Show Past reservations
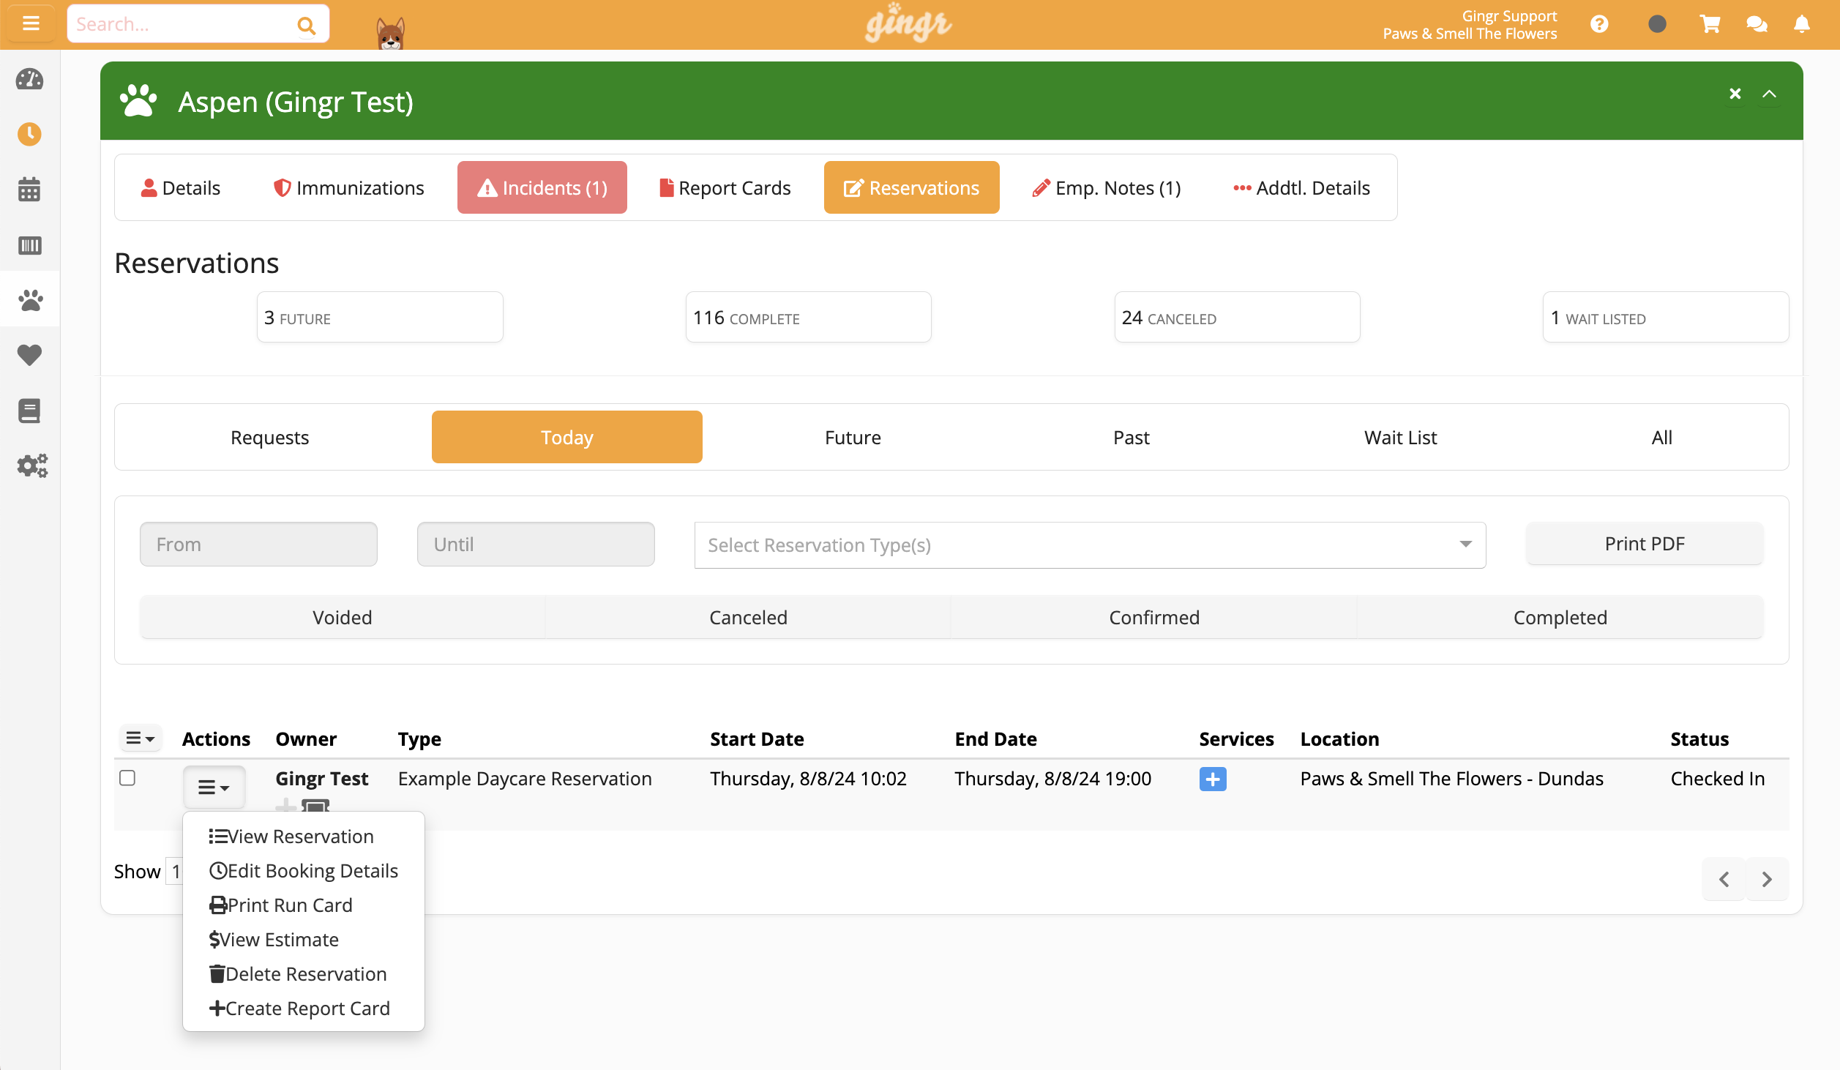 [1132, 438]
